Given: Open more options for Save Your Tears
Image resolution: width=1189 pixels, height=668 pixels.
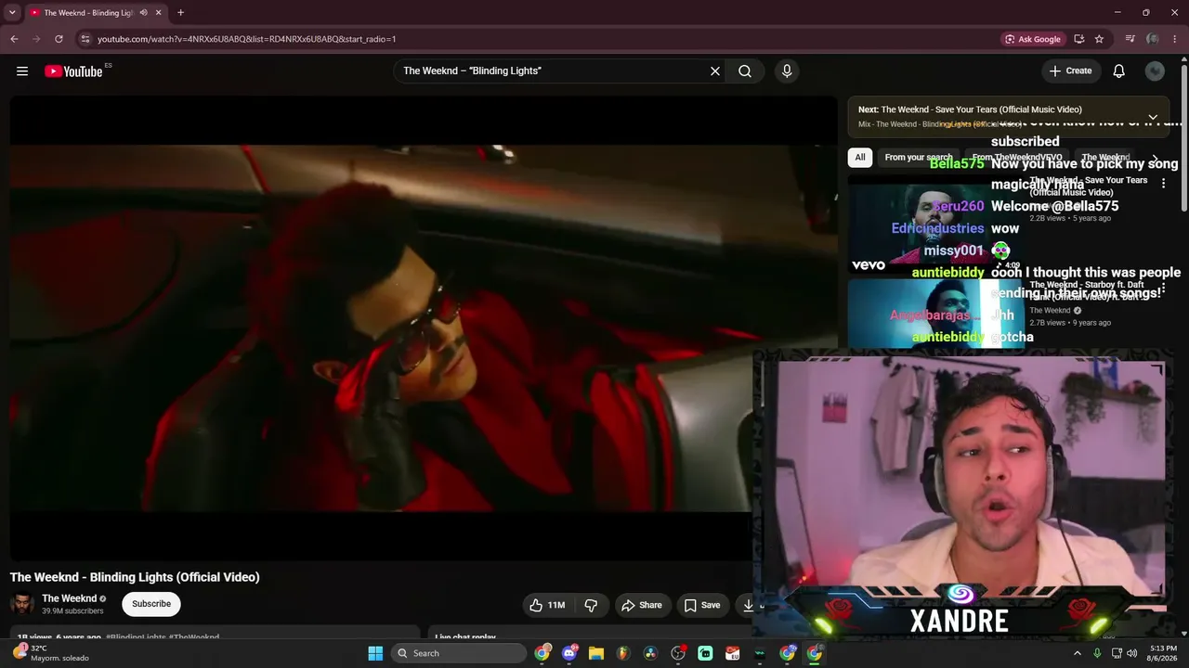Looking at the screenshot, I should click(1163, 184).
